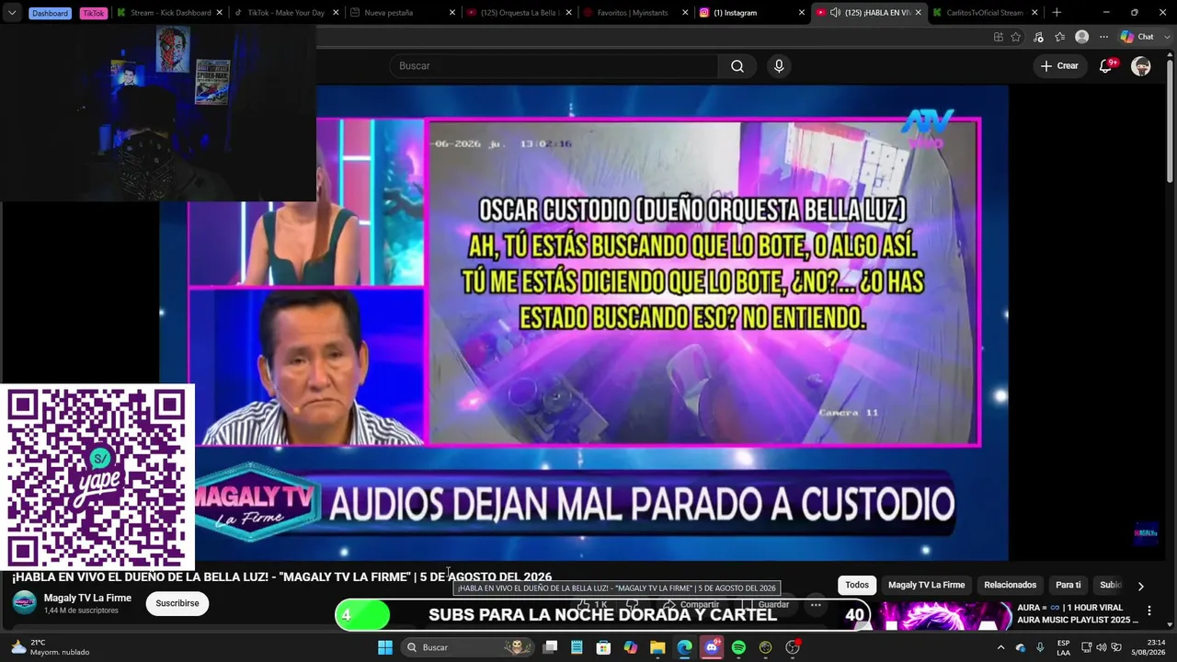Open the Edge Copilot Chat button
Screen dimensions: 1177x662
tap(1137, 37)
